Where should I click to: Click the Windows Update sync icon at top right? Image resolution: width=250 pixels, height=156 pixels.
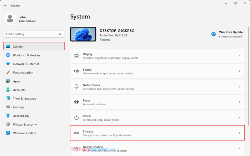coord(214,34)
